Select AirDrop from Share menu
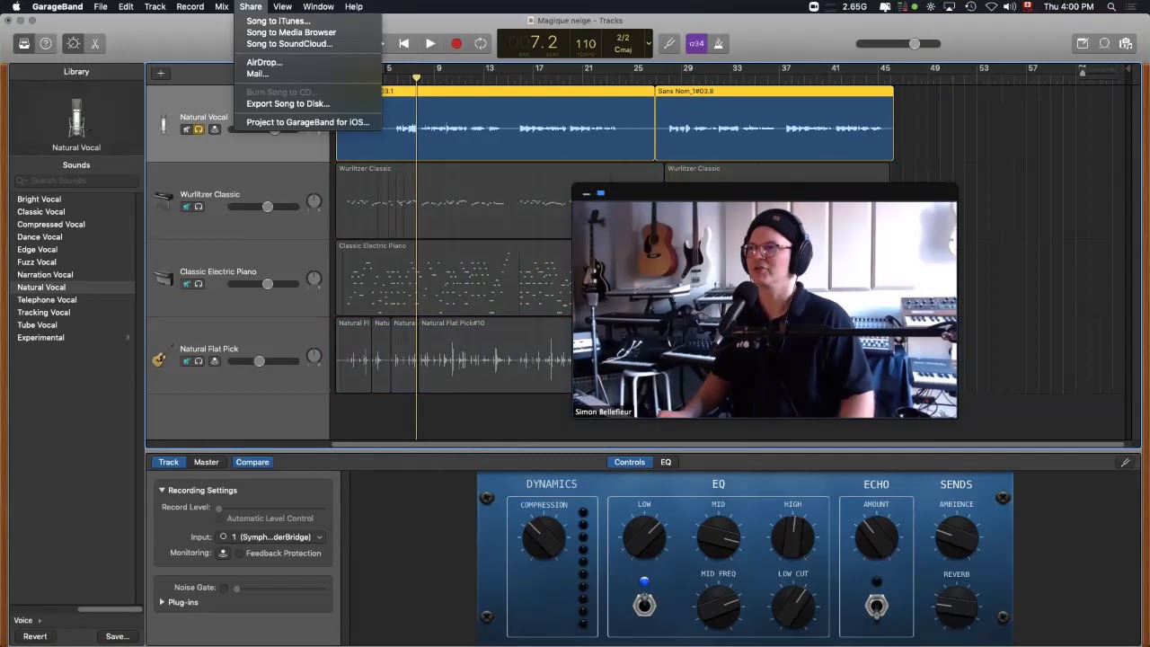The width and height of the screenshot is (1150, 647). [264, 62]
